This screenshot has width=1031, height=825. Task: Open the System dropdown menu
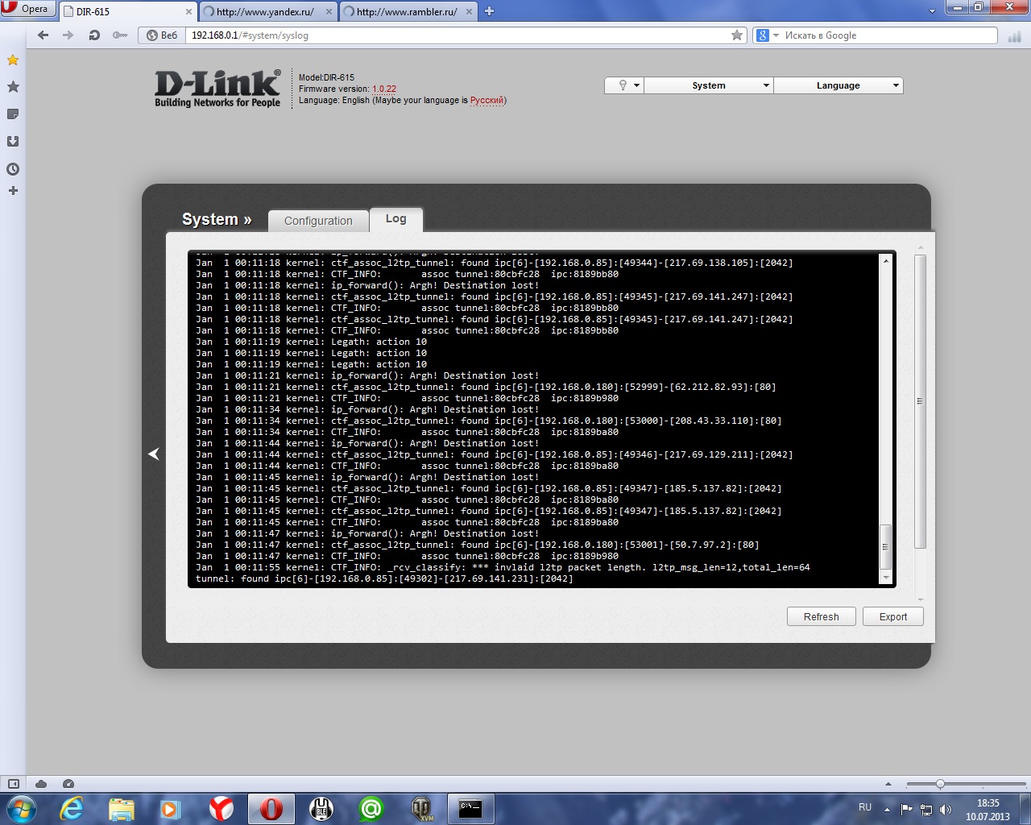point(709,85)
